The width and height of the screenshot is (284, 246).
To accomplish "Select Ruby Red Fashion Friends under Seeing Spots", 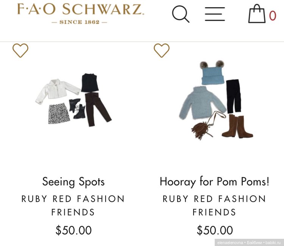I will click(x=73, y=205).
